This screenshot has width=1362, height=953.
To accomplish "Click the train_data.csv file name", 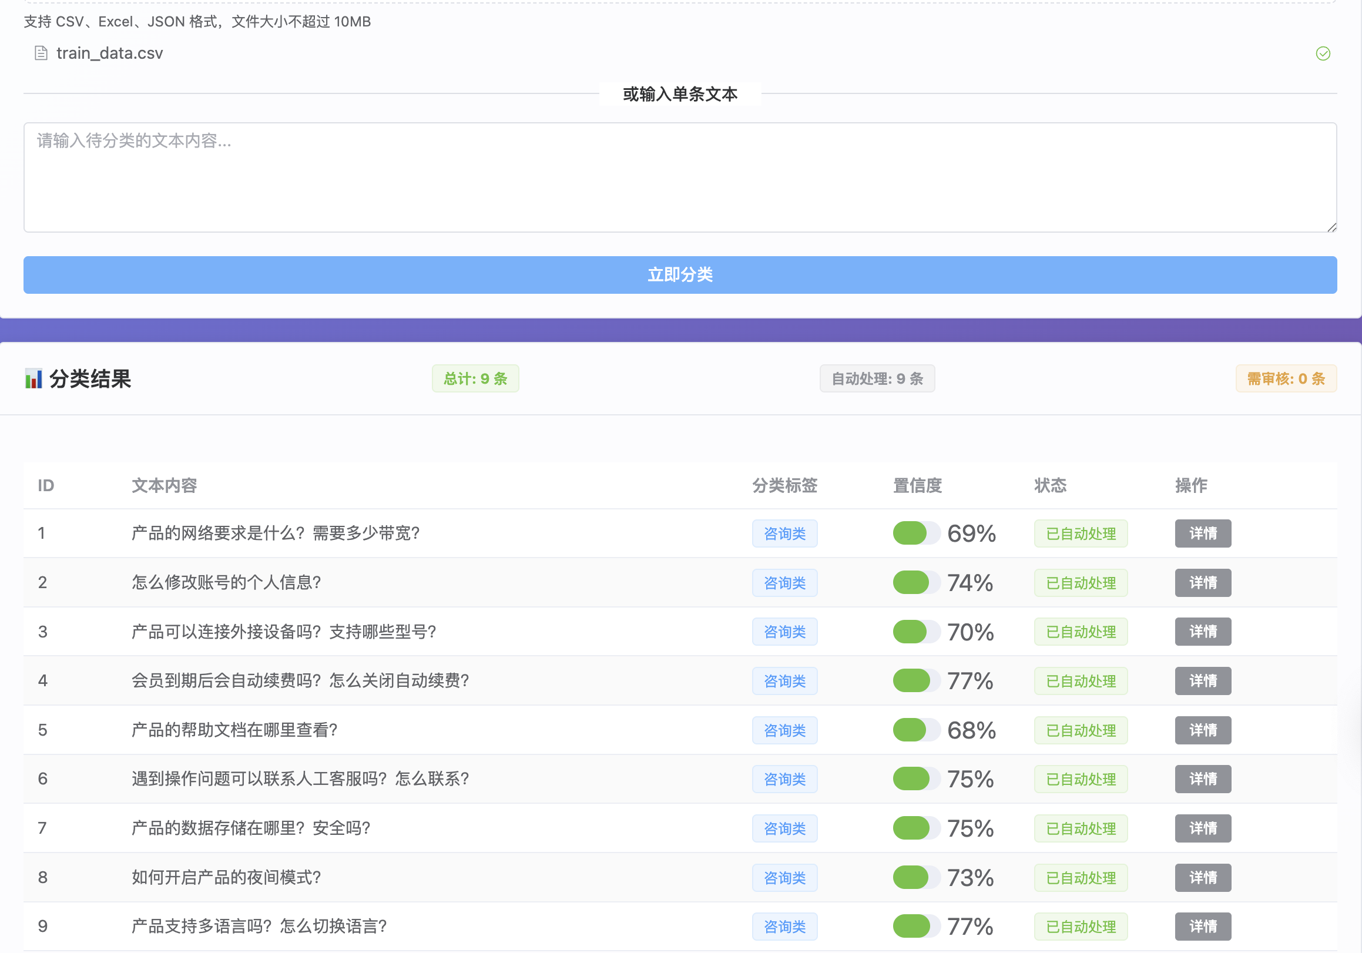I will 110,53.
